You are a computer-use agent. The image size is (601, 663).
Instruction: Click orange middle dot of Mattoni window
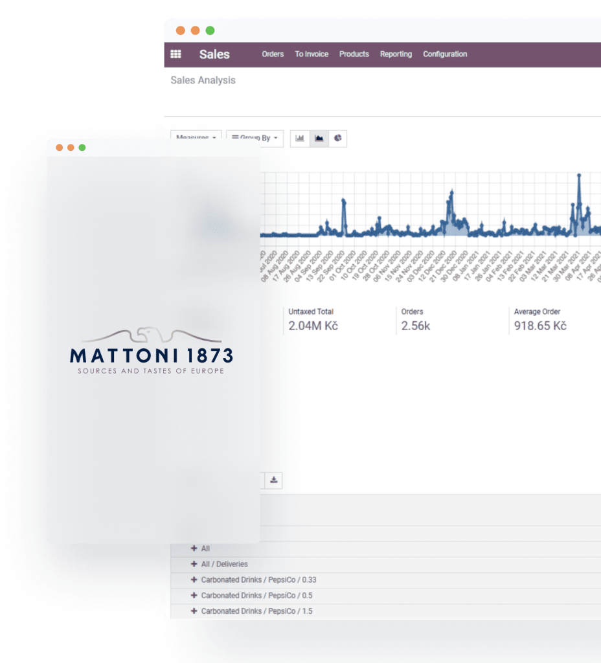71,148
